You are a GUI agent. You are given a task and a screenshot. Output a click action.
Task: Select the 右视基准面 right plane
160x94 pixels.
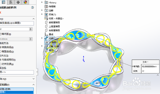[54, 30]
